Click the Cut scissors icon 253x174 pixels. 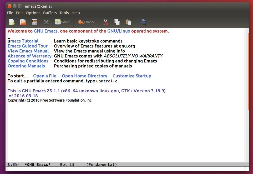click(105, 22)
